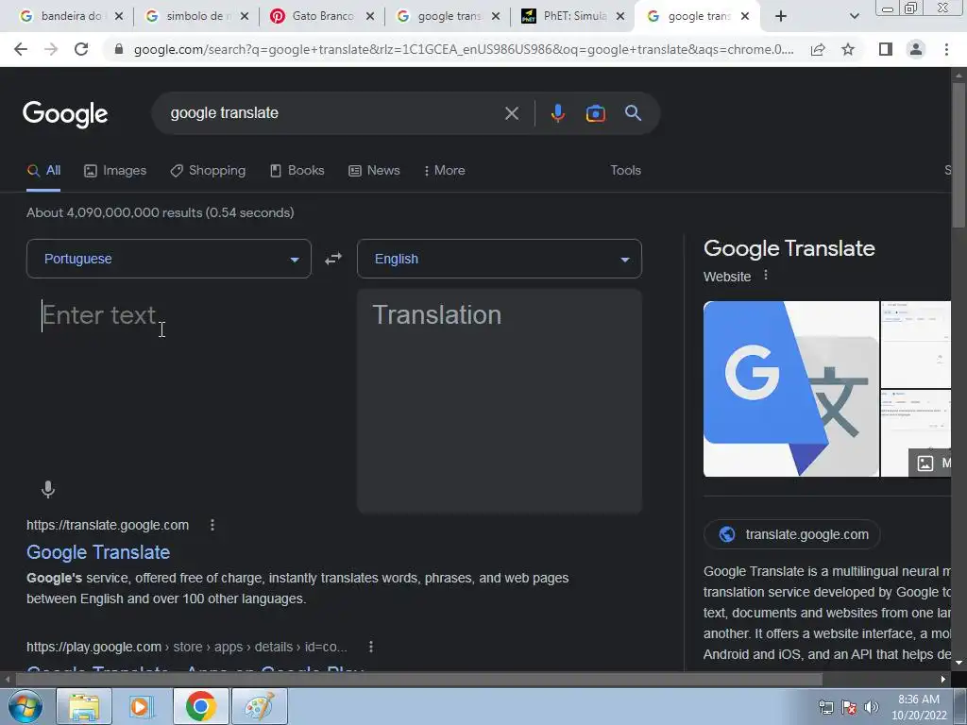Open the three-dot menu beside Website label
967x725 pixels.
765,275
